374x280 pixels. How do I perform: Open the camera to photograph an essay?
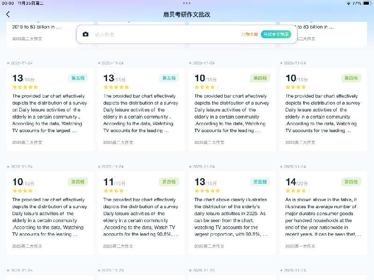(86, 35)
